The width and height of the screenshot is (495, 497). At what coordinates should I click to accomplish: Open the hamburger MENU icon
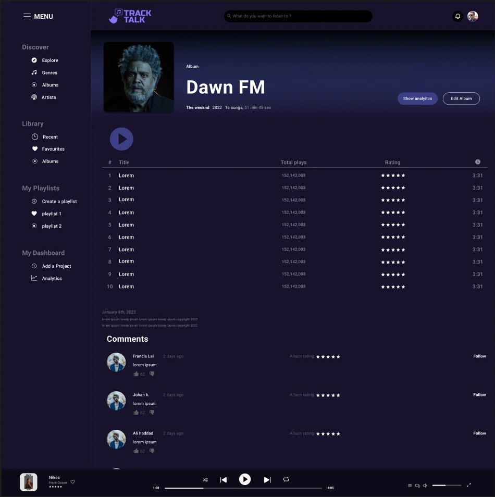click(27, 17)
